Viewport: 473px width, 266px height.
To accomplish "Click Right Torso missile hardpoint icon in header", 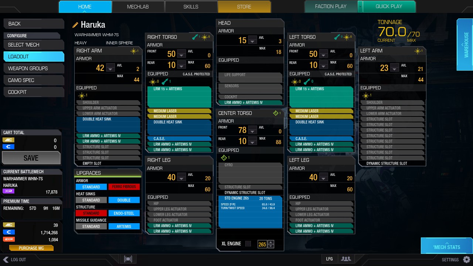I will [x=195, y=37].
